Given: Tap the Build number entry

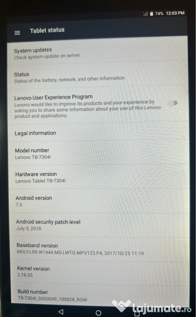Looking at the screenshot, I should point(100,295).
